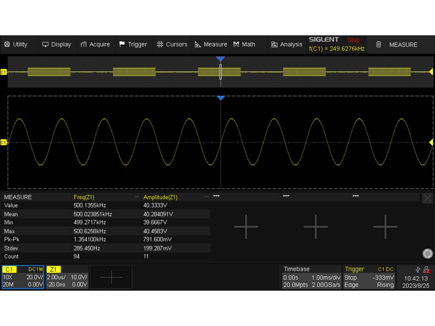Toggle the C1 channel settings box

coord(22,277)
